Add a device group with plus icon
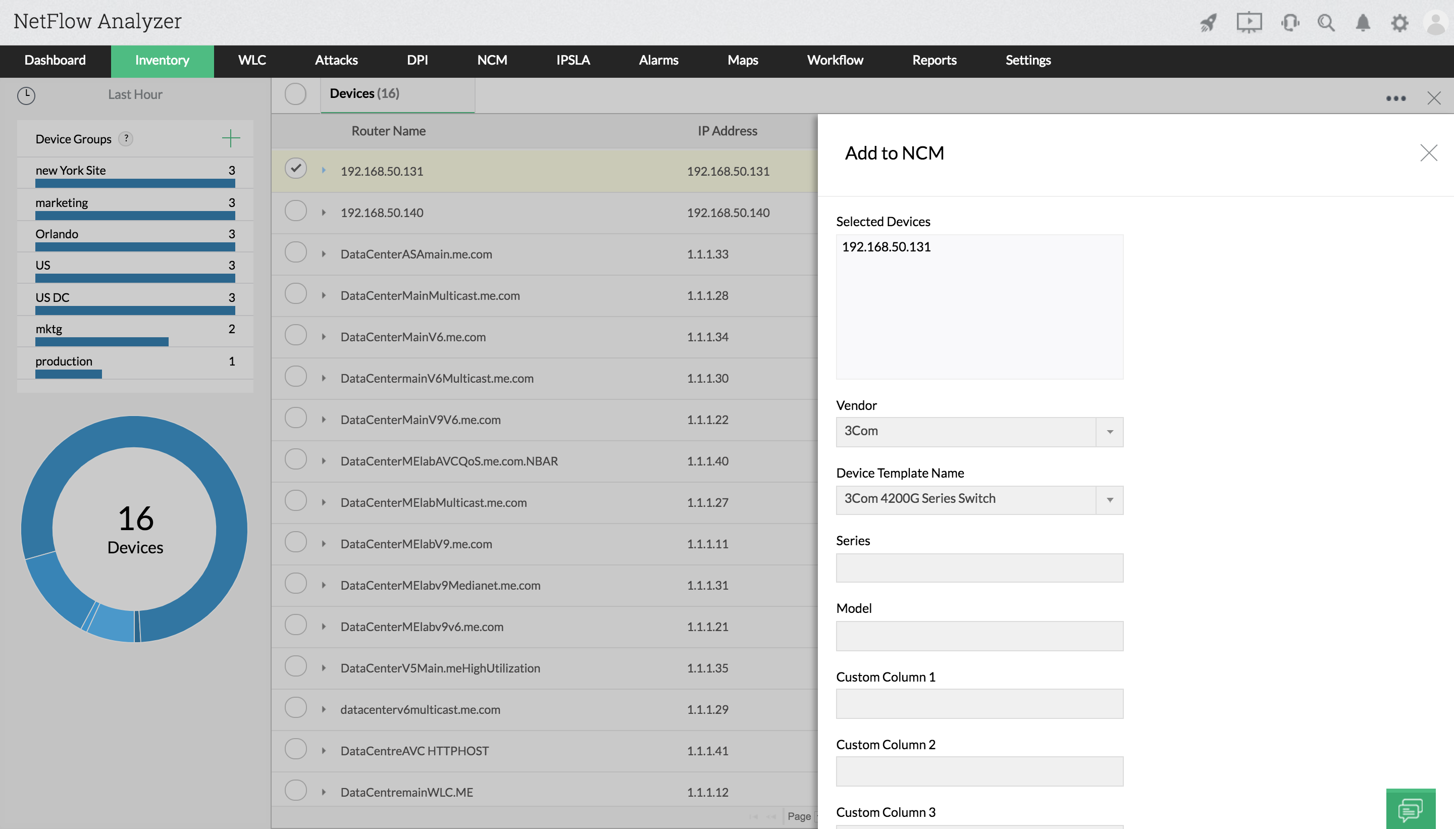1454x829 pixels. (x=231, y=138)
